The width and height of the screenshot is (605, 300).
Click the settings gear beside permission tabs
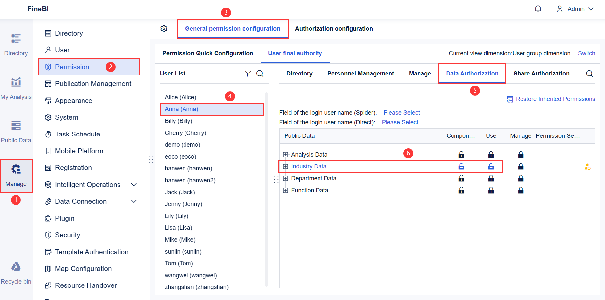pyautogui.click(x=164, y=29)
